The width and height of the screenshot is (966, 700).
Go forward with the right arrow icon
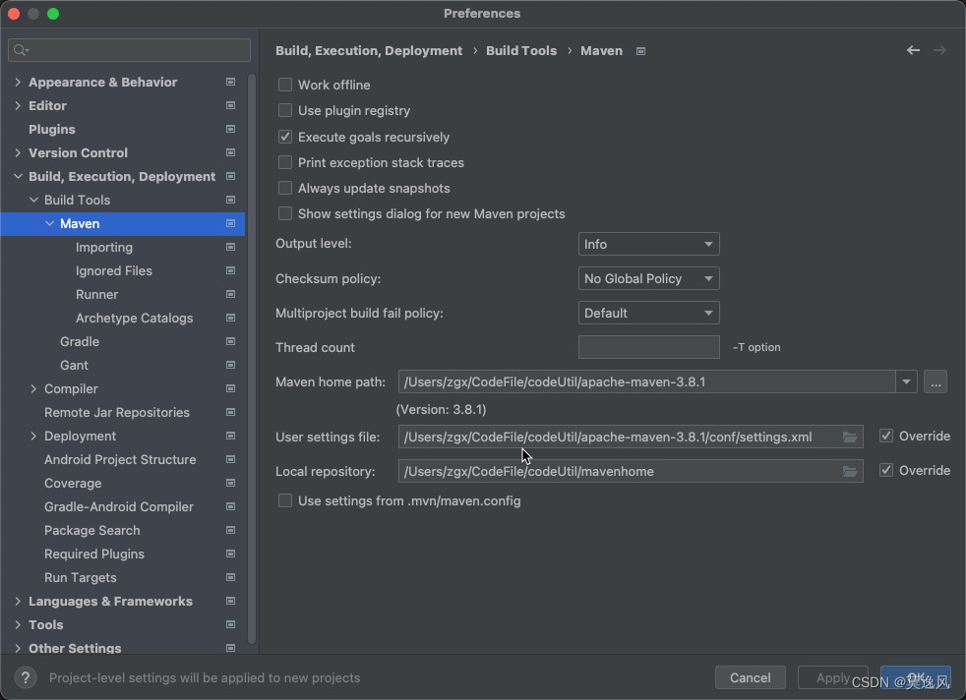tap(939, 50)
